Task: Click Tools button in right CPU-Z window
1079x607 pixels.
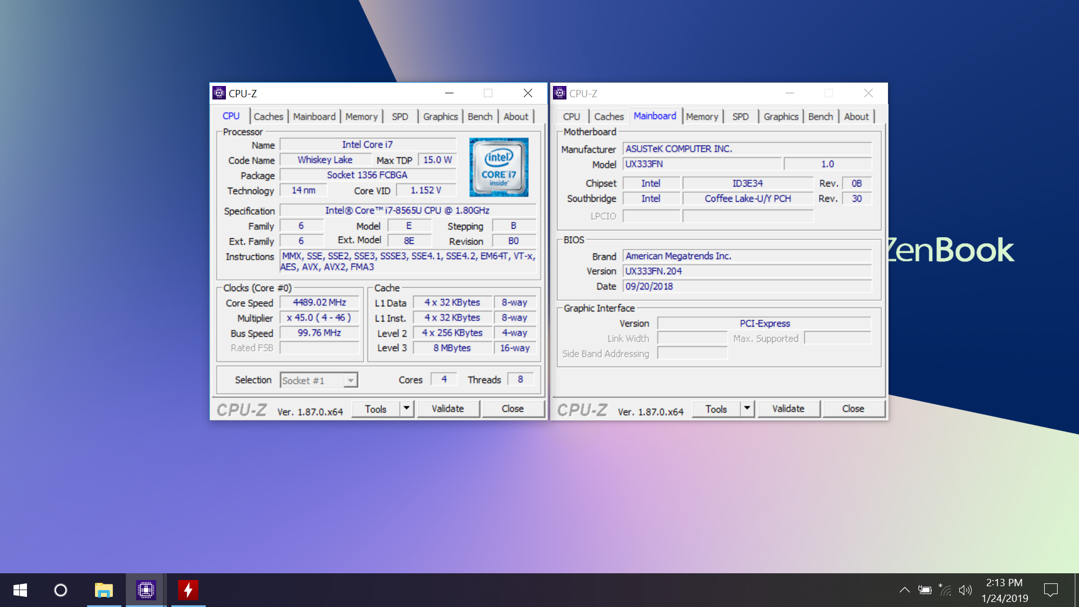Action: point(717,409)
